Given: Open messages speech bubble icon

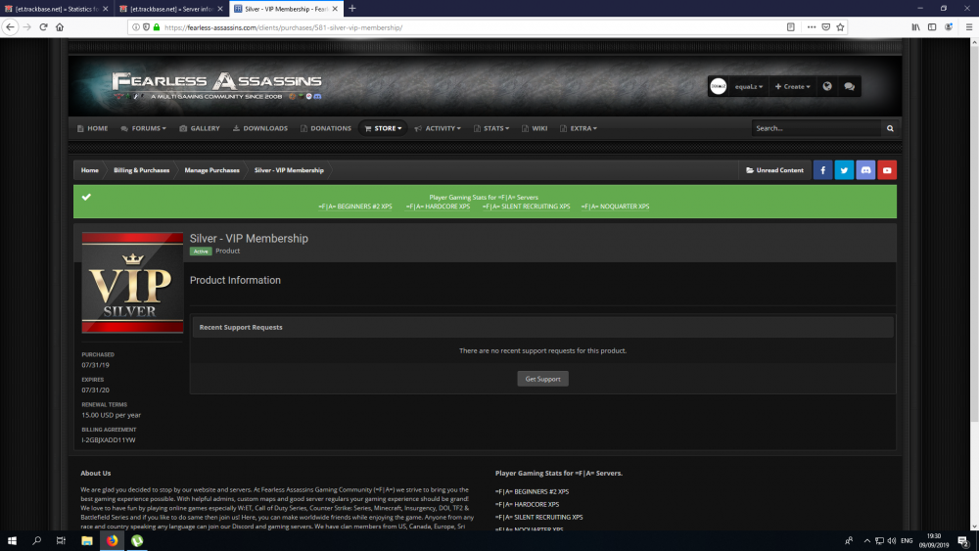Looking at the screenshot, I should tap(849, 86).
